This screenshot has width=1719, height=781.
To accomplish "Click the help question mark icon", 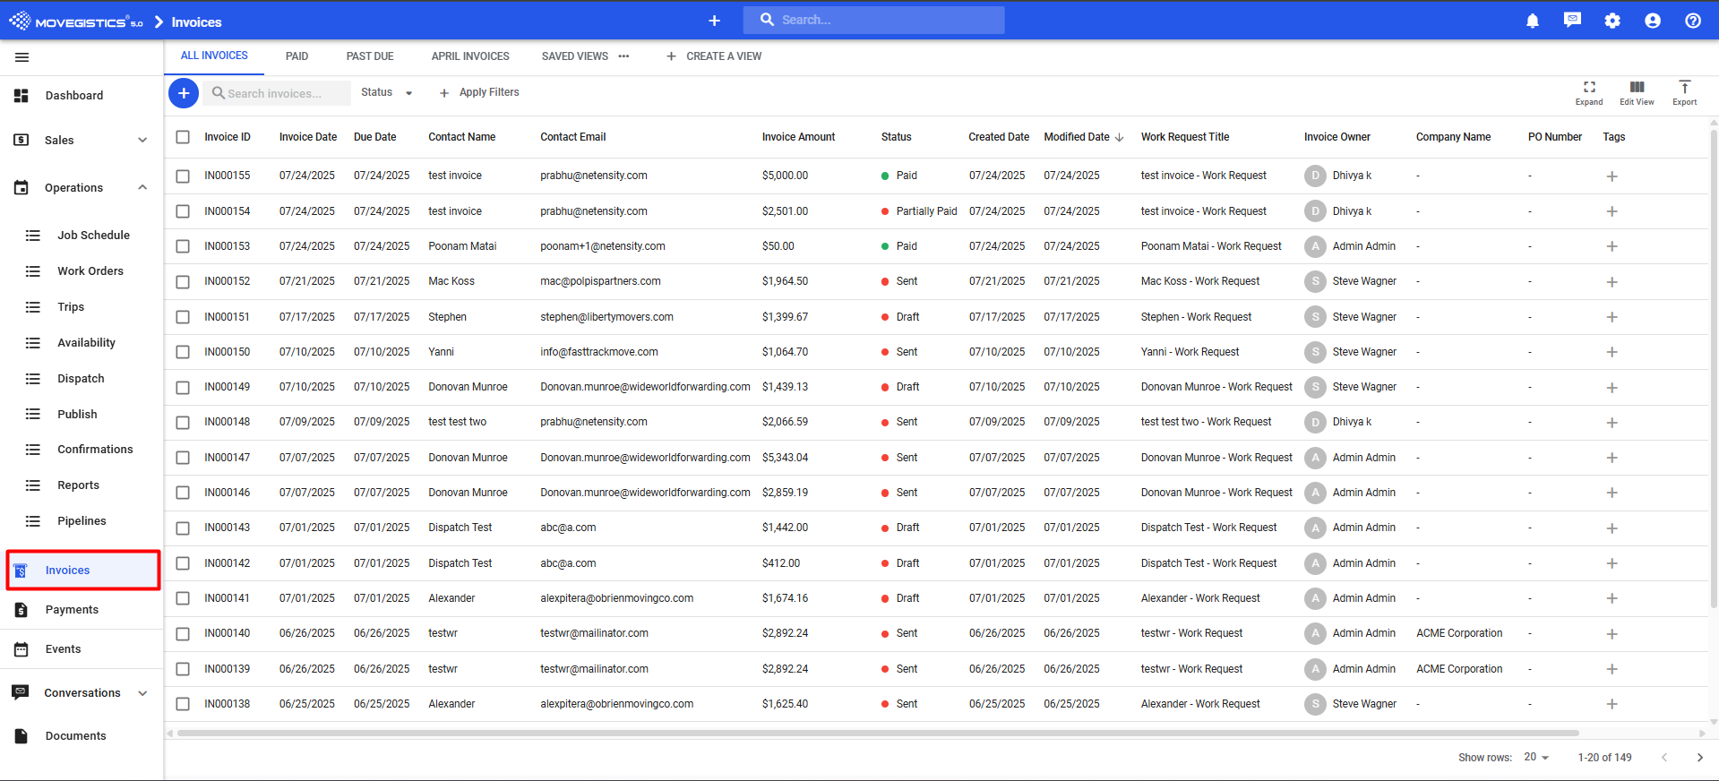I will (x=1692, y=21).
